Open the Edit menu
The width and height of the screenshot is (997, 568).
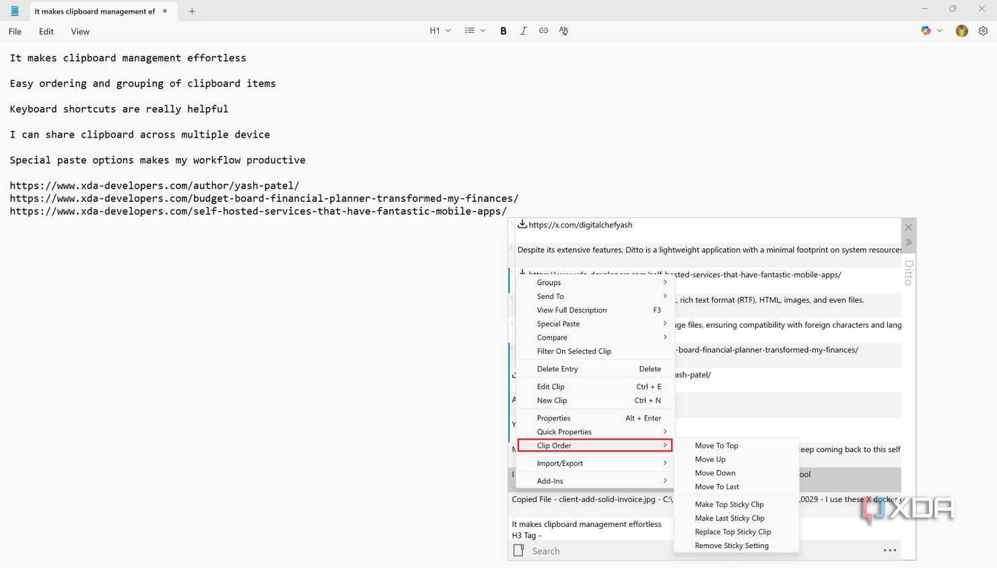pyautogui.click(x=46, y=32)
